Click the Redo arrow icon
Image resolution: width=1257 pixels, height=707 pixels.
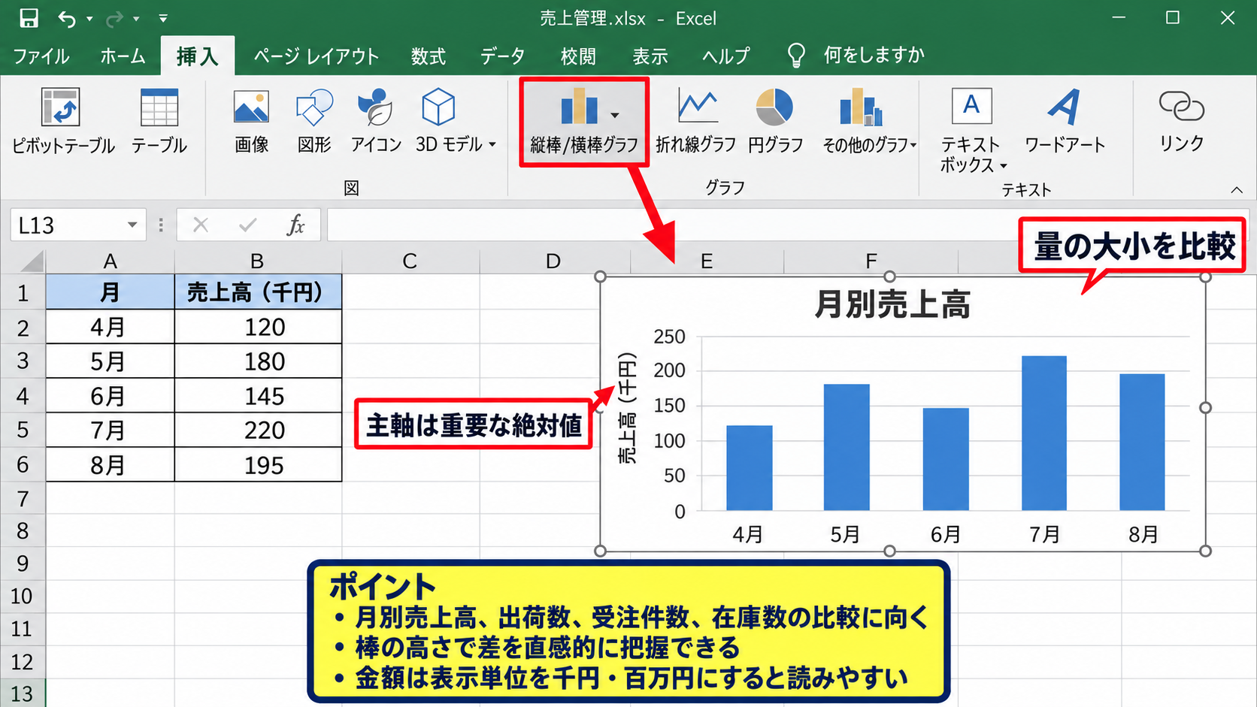point(114,19)
